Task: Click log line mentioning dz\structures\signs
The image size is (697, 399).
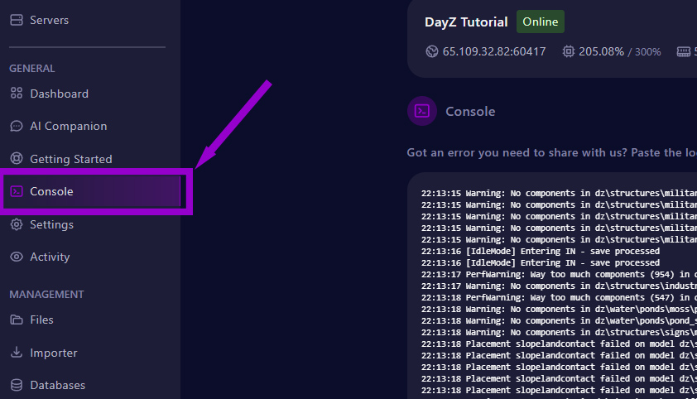Action: pos(559,332)
